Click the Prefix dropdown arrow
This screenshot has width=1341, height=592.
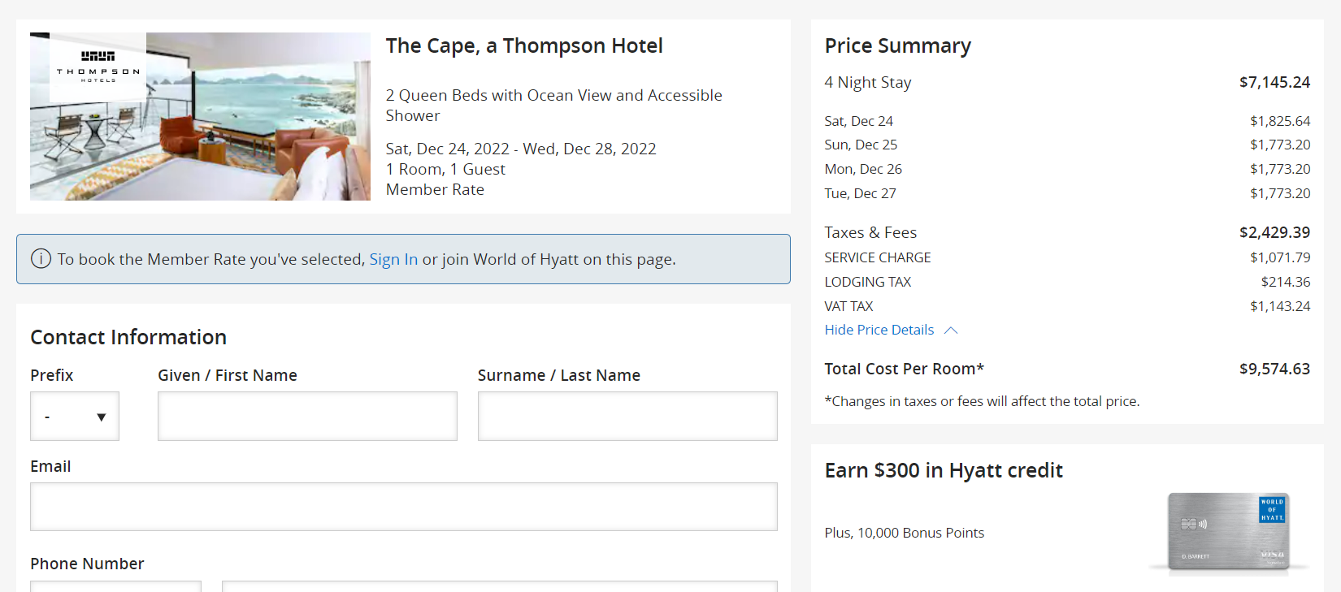(102, 417)
